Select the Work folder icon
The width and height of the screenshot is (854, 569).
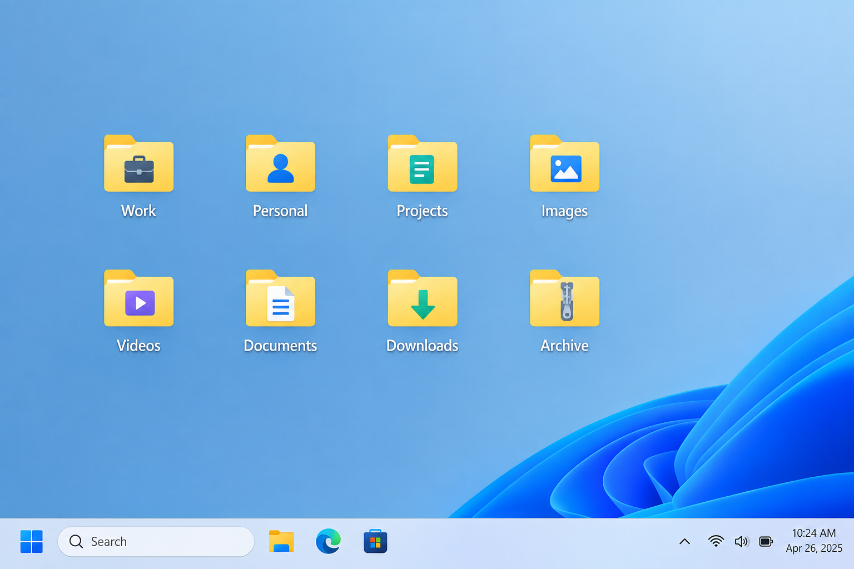[138, 163]
